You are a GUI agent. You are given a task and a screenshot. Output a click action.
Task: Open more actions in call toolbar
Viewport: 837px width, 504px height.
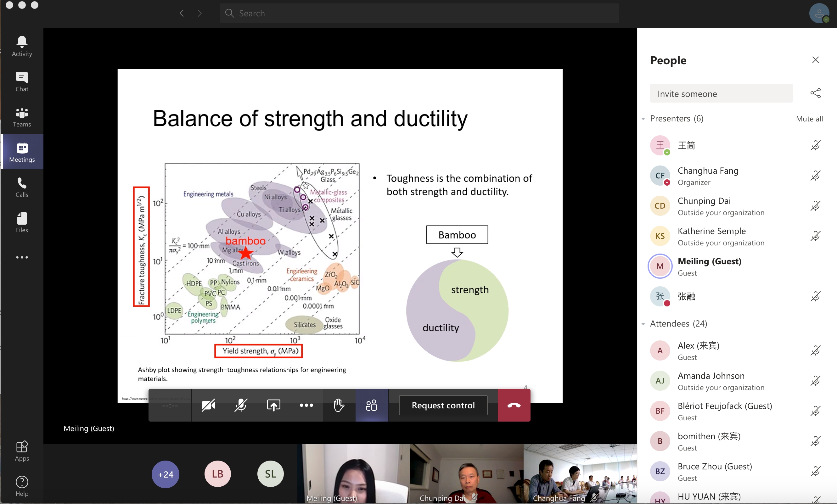tap(306, 405)
